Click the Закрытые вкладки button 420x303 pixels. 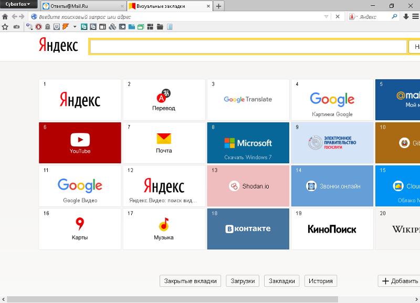coord(190,281)
